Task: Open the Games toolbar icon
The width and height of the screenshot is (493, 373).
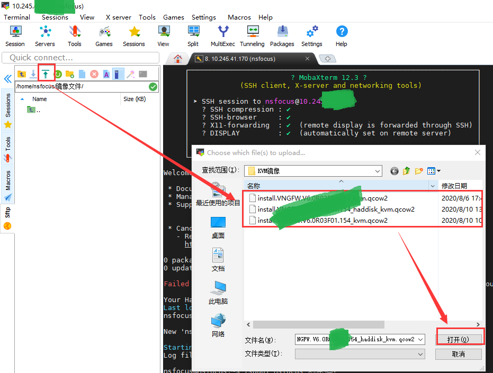Action: coord(104,36)
